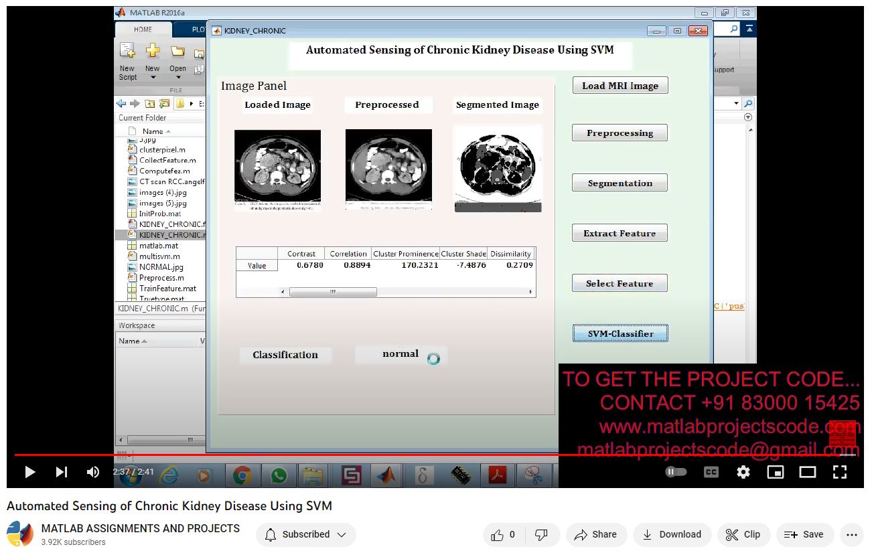Click the back arrow in folder toolbar

coord(121,104)
